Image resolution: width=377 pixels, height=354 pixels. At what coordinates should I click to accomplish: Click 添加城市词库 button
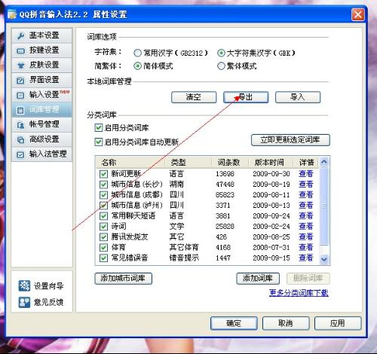coord(124,279)
